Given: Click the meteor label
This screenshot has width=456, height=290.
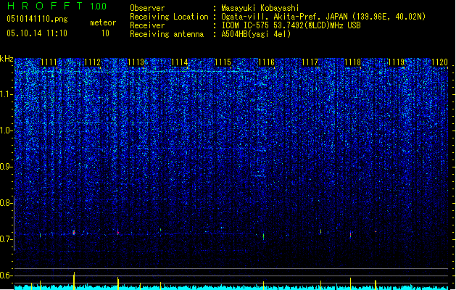Looking at the screenshot, I should [x=103, y=22].
